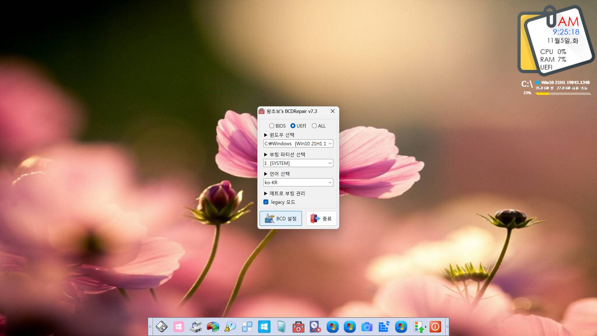The height and width of the screenshot is (336, 597).
Task: Expand the I: [SYSTEM] boot partition dropdown
Action: tap(298, 163)
